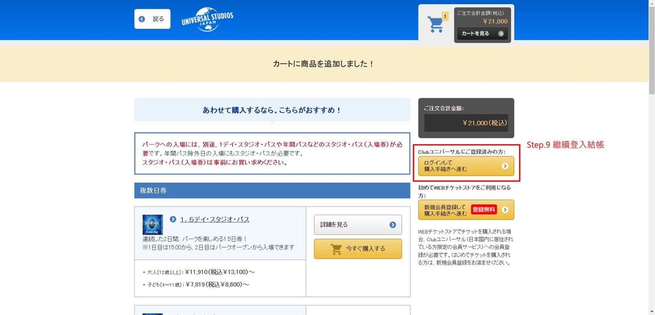The image size is (655, 315).
Task: Click the cart item count badge
Action: coord(445,16)
